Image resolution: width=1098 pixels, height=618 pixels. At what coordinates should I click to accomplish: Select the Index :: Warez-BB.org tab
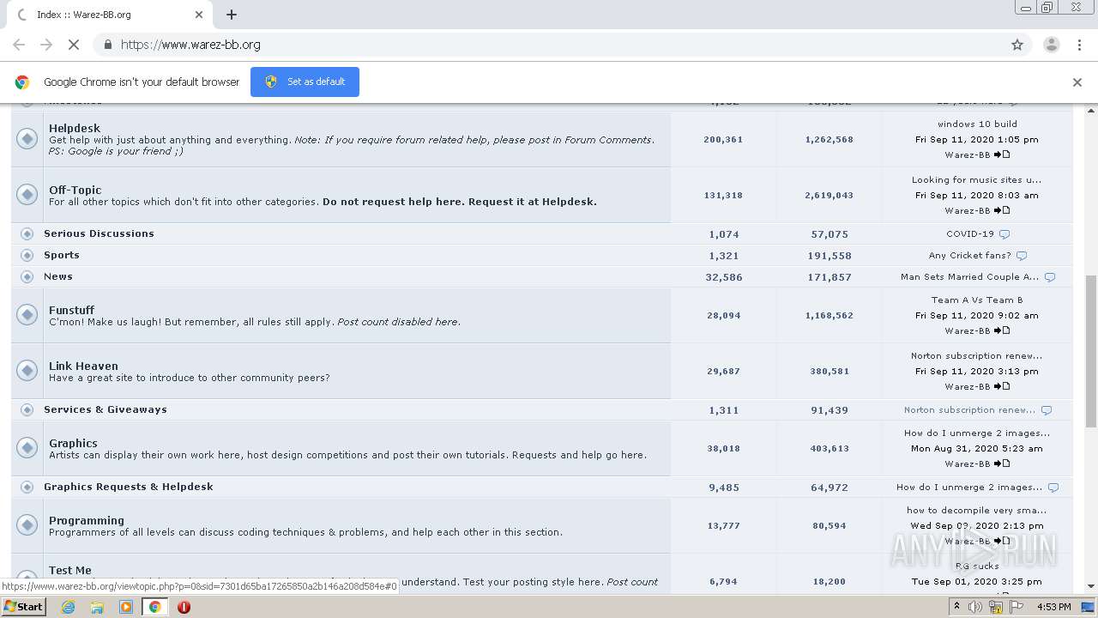pyautogui.click(x=108, y=15)
